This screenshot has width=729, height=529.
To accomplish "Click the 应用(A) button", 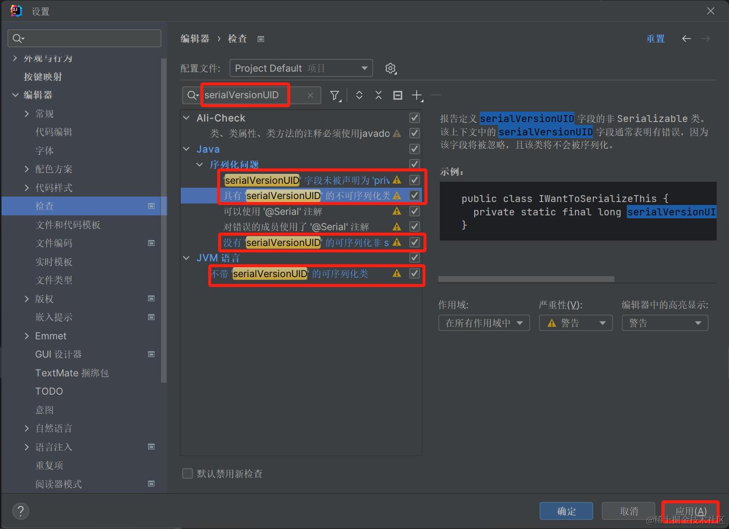I will pyautogui.click(x=691, y=511).
